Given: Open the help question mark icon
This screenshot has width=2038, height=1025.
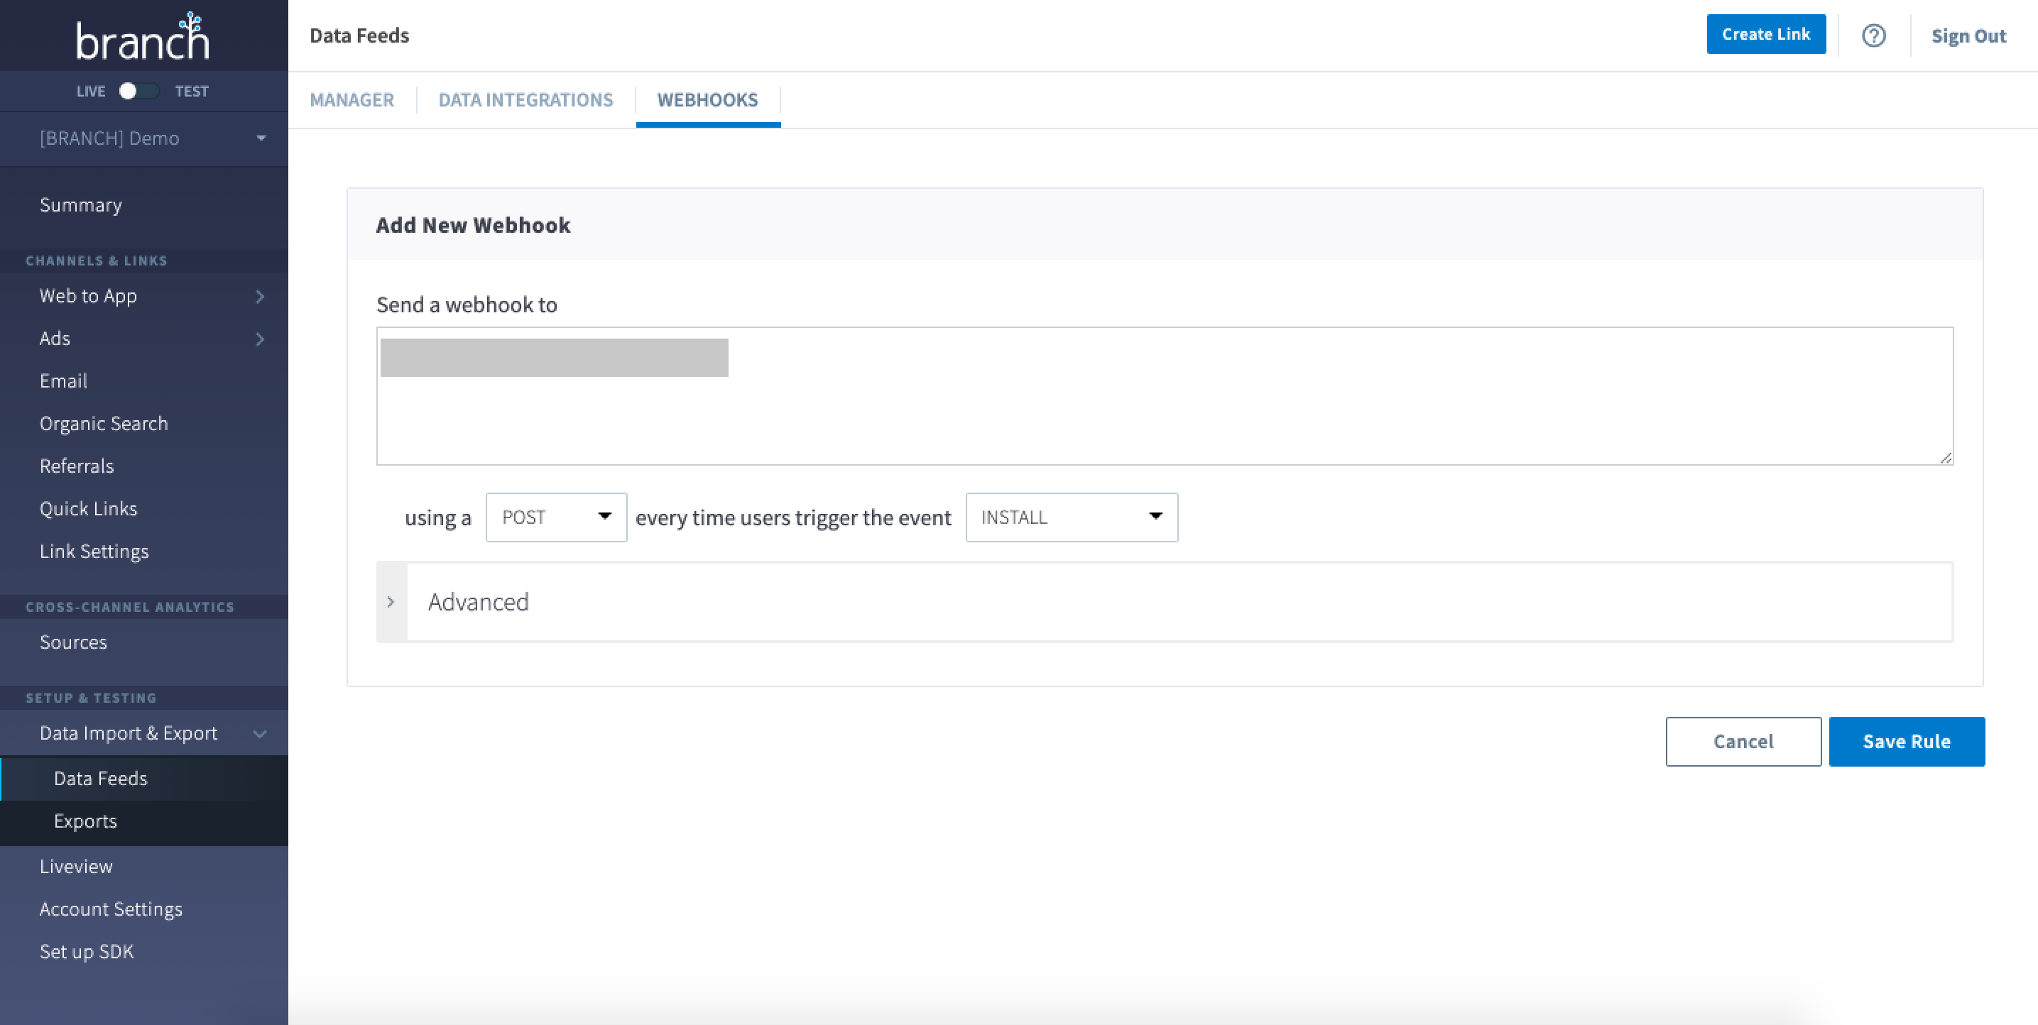Looking at the screenshot, I should (1873, 35).
